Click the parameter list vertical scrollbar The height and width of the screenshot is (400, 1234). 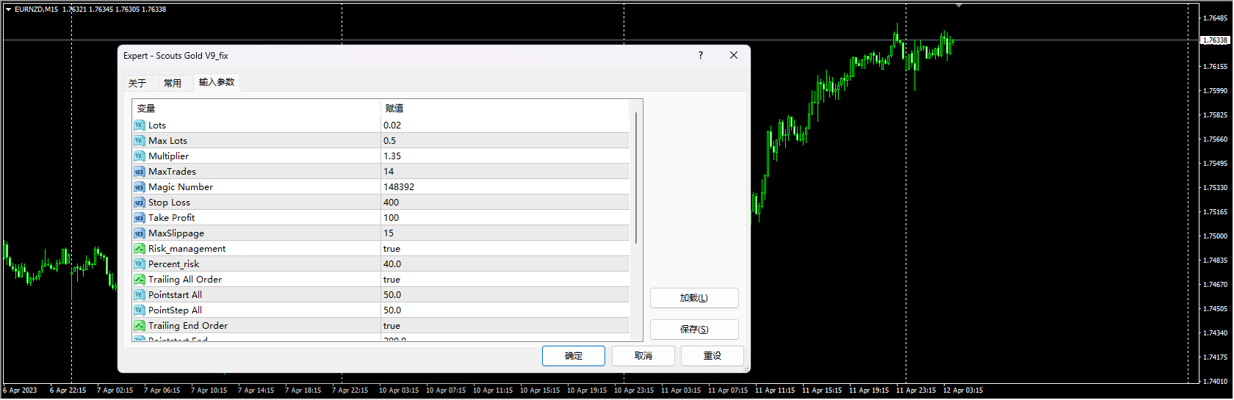pos(636,178)
